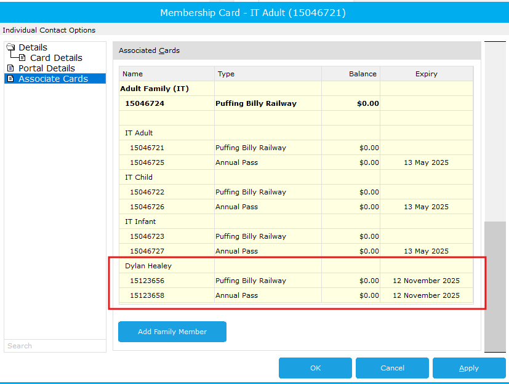Cancel the membership card dialog
509x384 pixels.
click(392, 368)
